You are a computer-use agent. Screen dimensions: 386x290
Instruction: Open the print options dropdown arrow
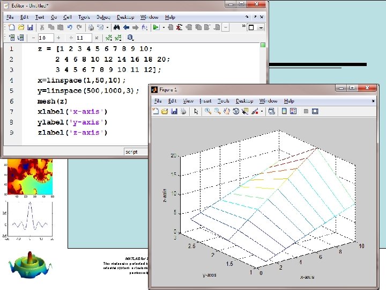[x=107, y=27]
